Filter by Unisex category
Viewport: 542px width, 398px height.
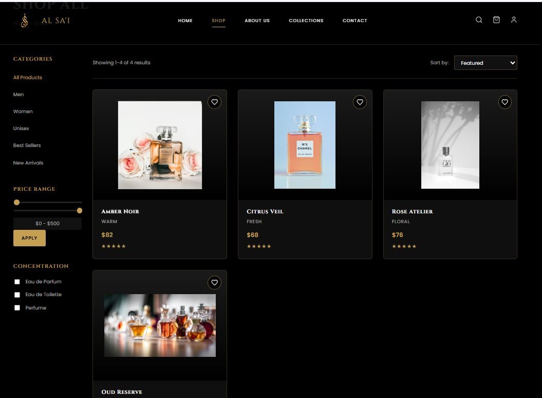21,129
